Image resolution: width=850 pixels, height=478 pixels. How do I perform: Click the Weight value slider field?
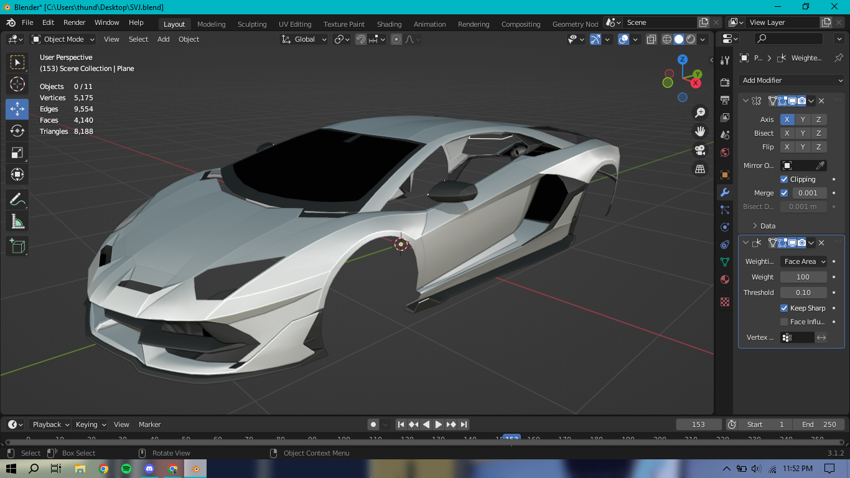coord(803,277)
